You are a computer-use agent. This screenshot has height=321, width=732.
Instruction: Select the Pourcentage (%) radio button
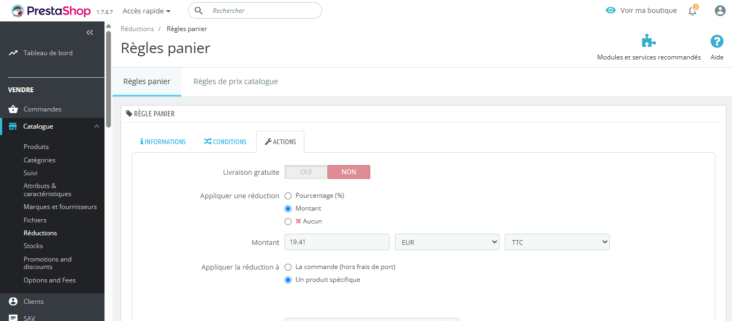(x=288, y=196)
